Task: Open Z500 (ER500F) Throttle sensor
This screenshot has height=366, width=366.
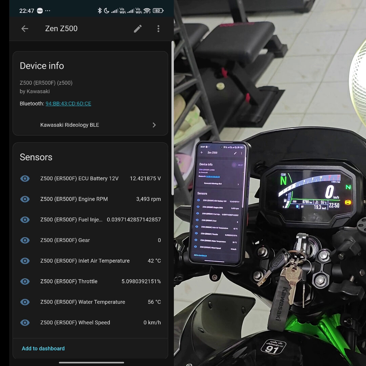Action: coord(90,281)
